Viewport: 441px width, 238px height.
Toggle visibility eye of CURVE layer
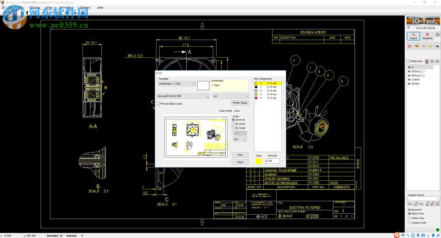coord(409,80)
